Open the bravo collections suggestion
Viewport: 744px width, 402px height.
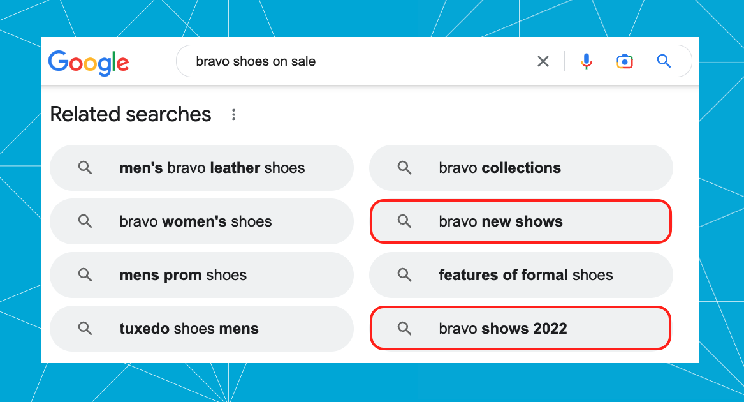coord(520,168)
